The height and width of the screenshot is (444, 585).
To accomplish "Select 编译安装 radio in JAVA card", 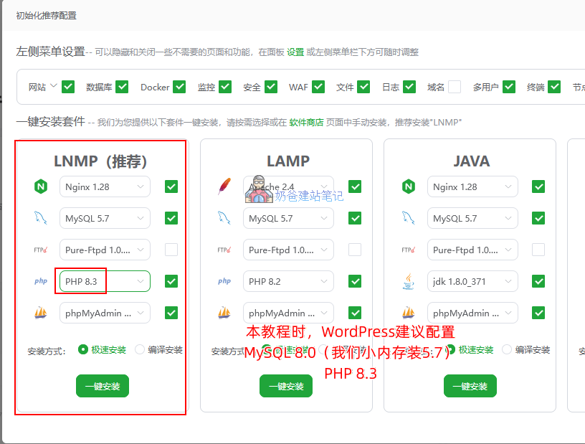I will (507, 349).
